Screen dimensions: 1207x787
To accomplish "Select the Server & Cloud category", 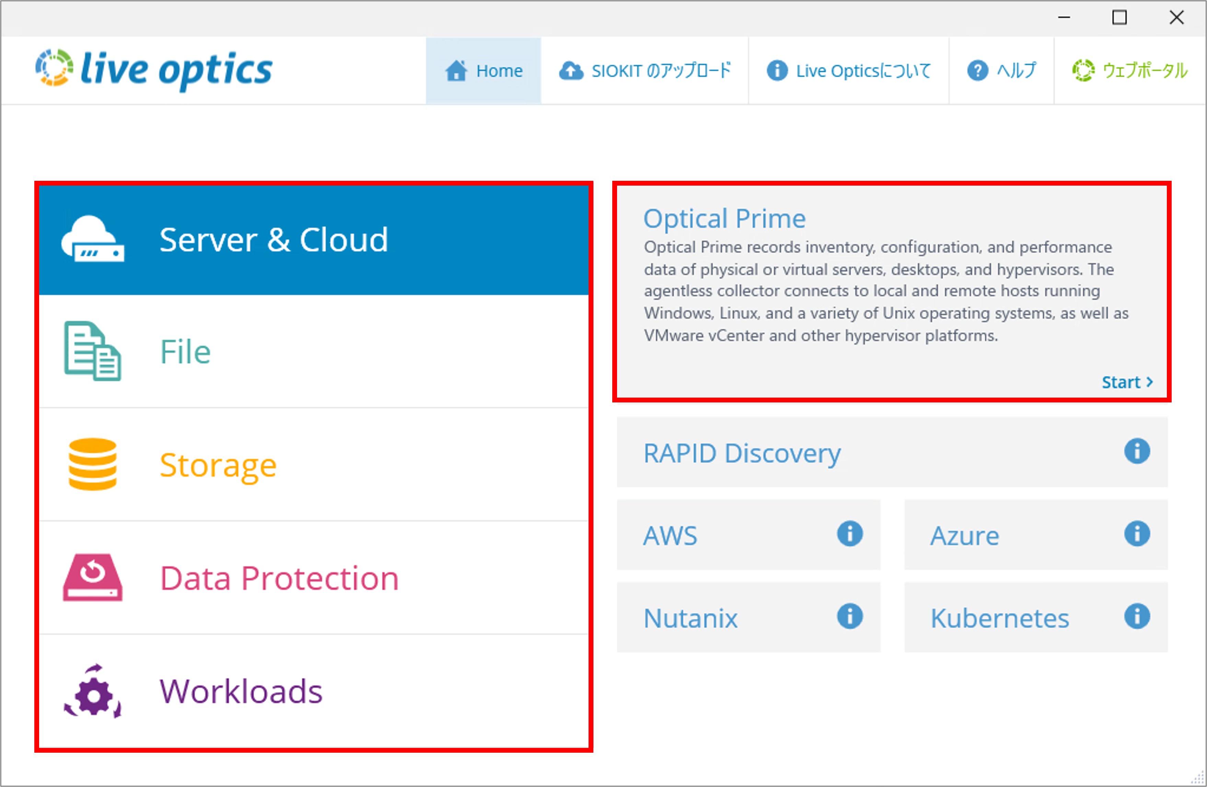I will 314,240.
